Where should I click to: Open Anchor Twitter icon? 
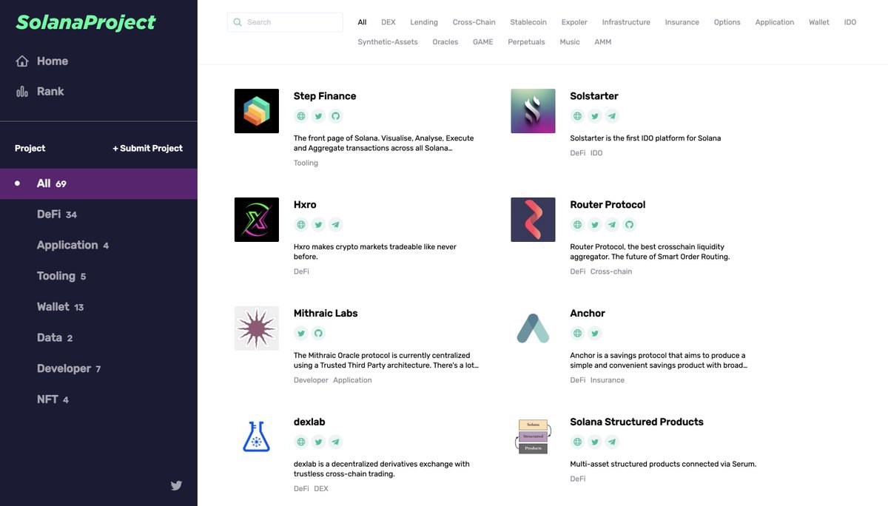pos(595,334)
